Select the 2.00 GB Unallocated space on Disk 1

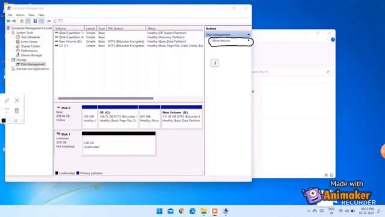pyautogui.click(x=119, y=143)
